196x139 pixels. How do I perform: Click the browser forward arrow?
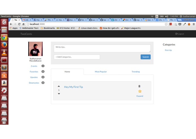tap(15, 24)
